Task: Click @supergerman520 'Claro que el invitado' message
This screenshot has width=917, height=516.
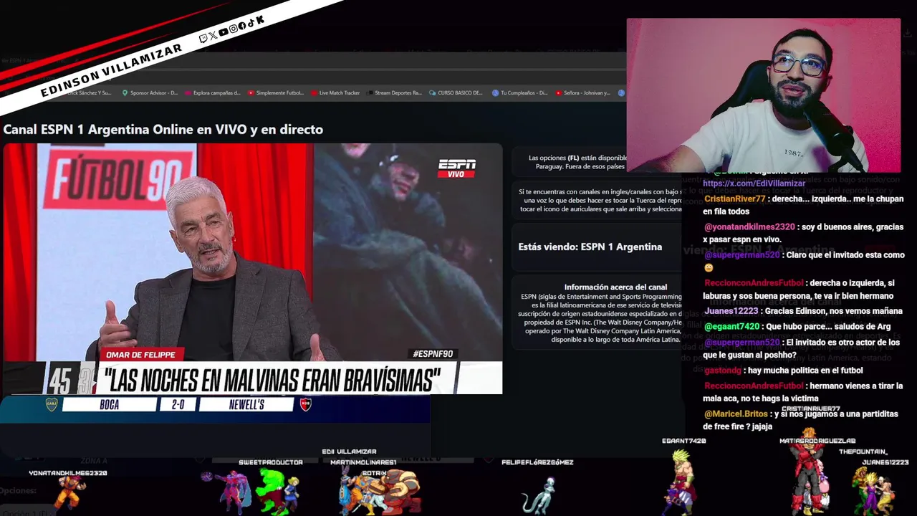Action: click(x=805, y=261)
